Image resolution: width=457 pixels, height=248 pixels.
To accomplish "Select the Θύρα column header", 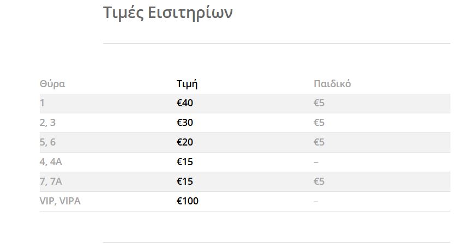I will click(52, 84).
